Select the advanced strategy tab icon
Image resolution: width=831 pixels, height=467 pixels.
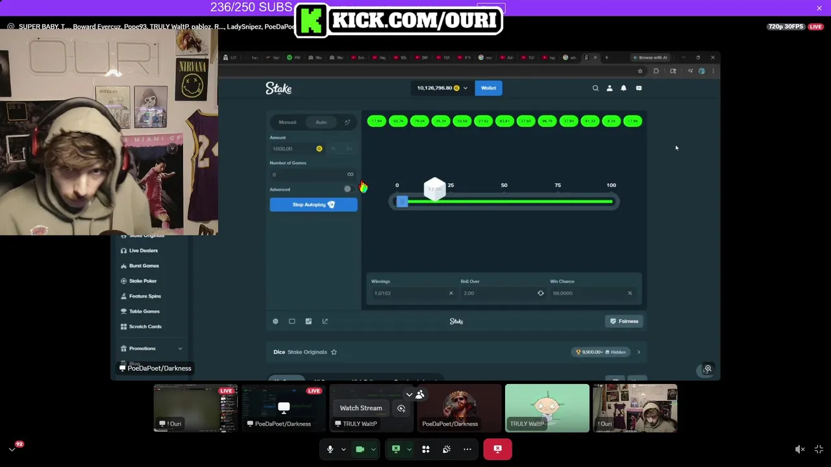(347, 122)
